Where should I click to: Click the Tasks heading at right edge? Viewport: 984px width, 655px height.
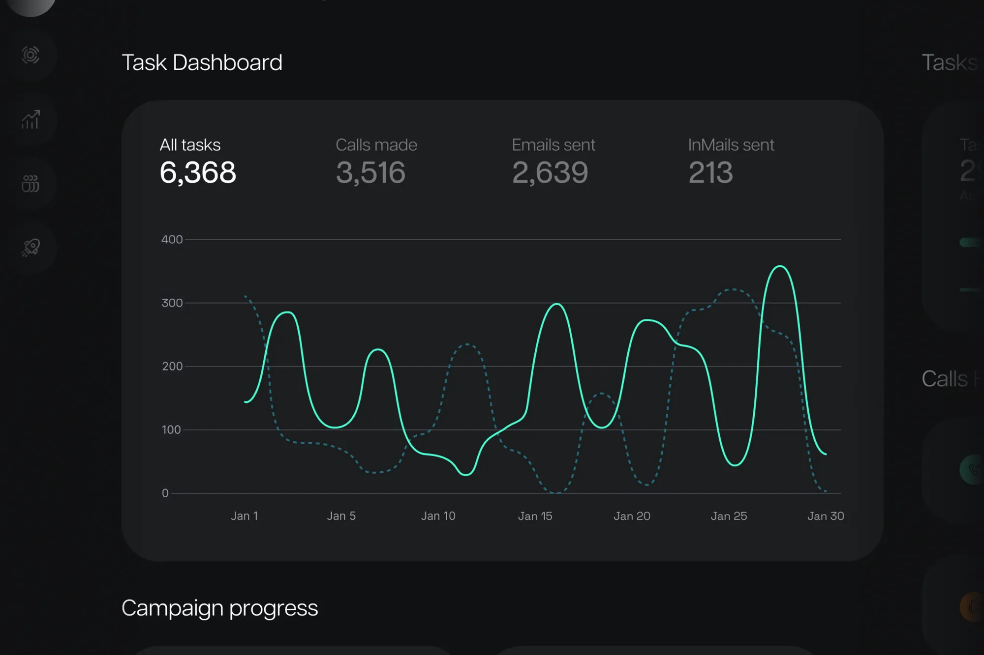click(x=949, y=62)
